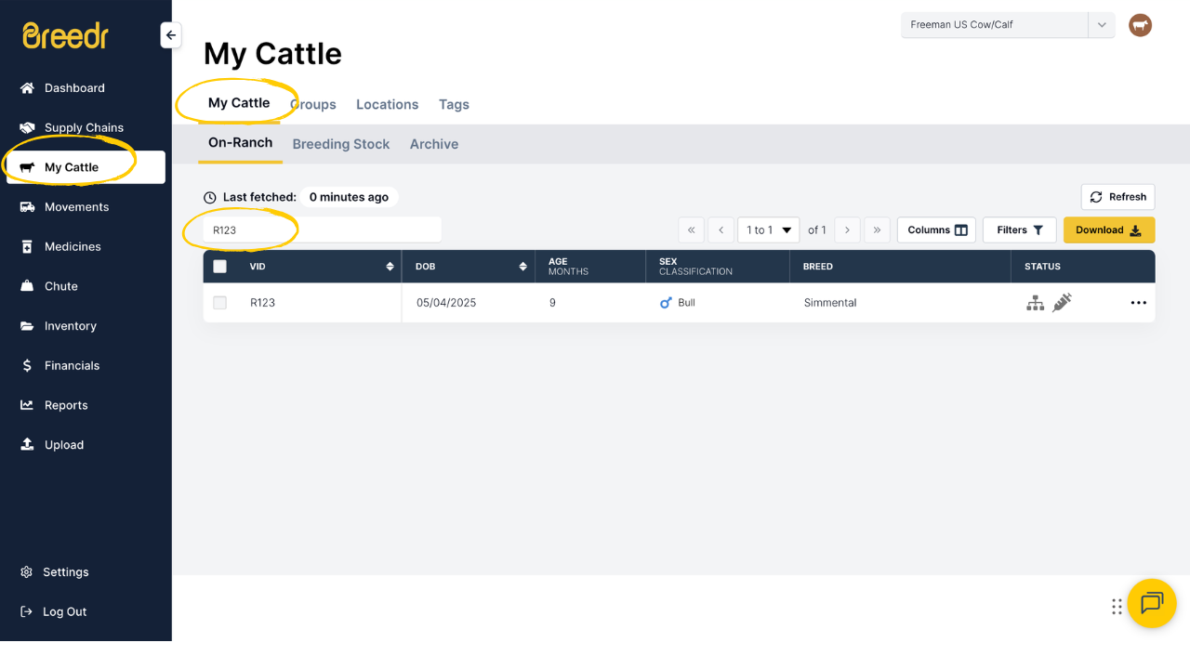Jump to last page double arrow

877,230
